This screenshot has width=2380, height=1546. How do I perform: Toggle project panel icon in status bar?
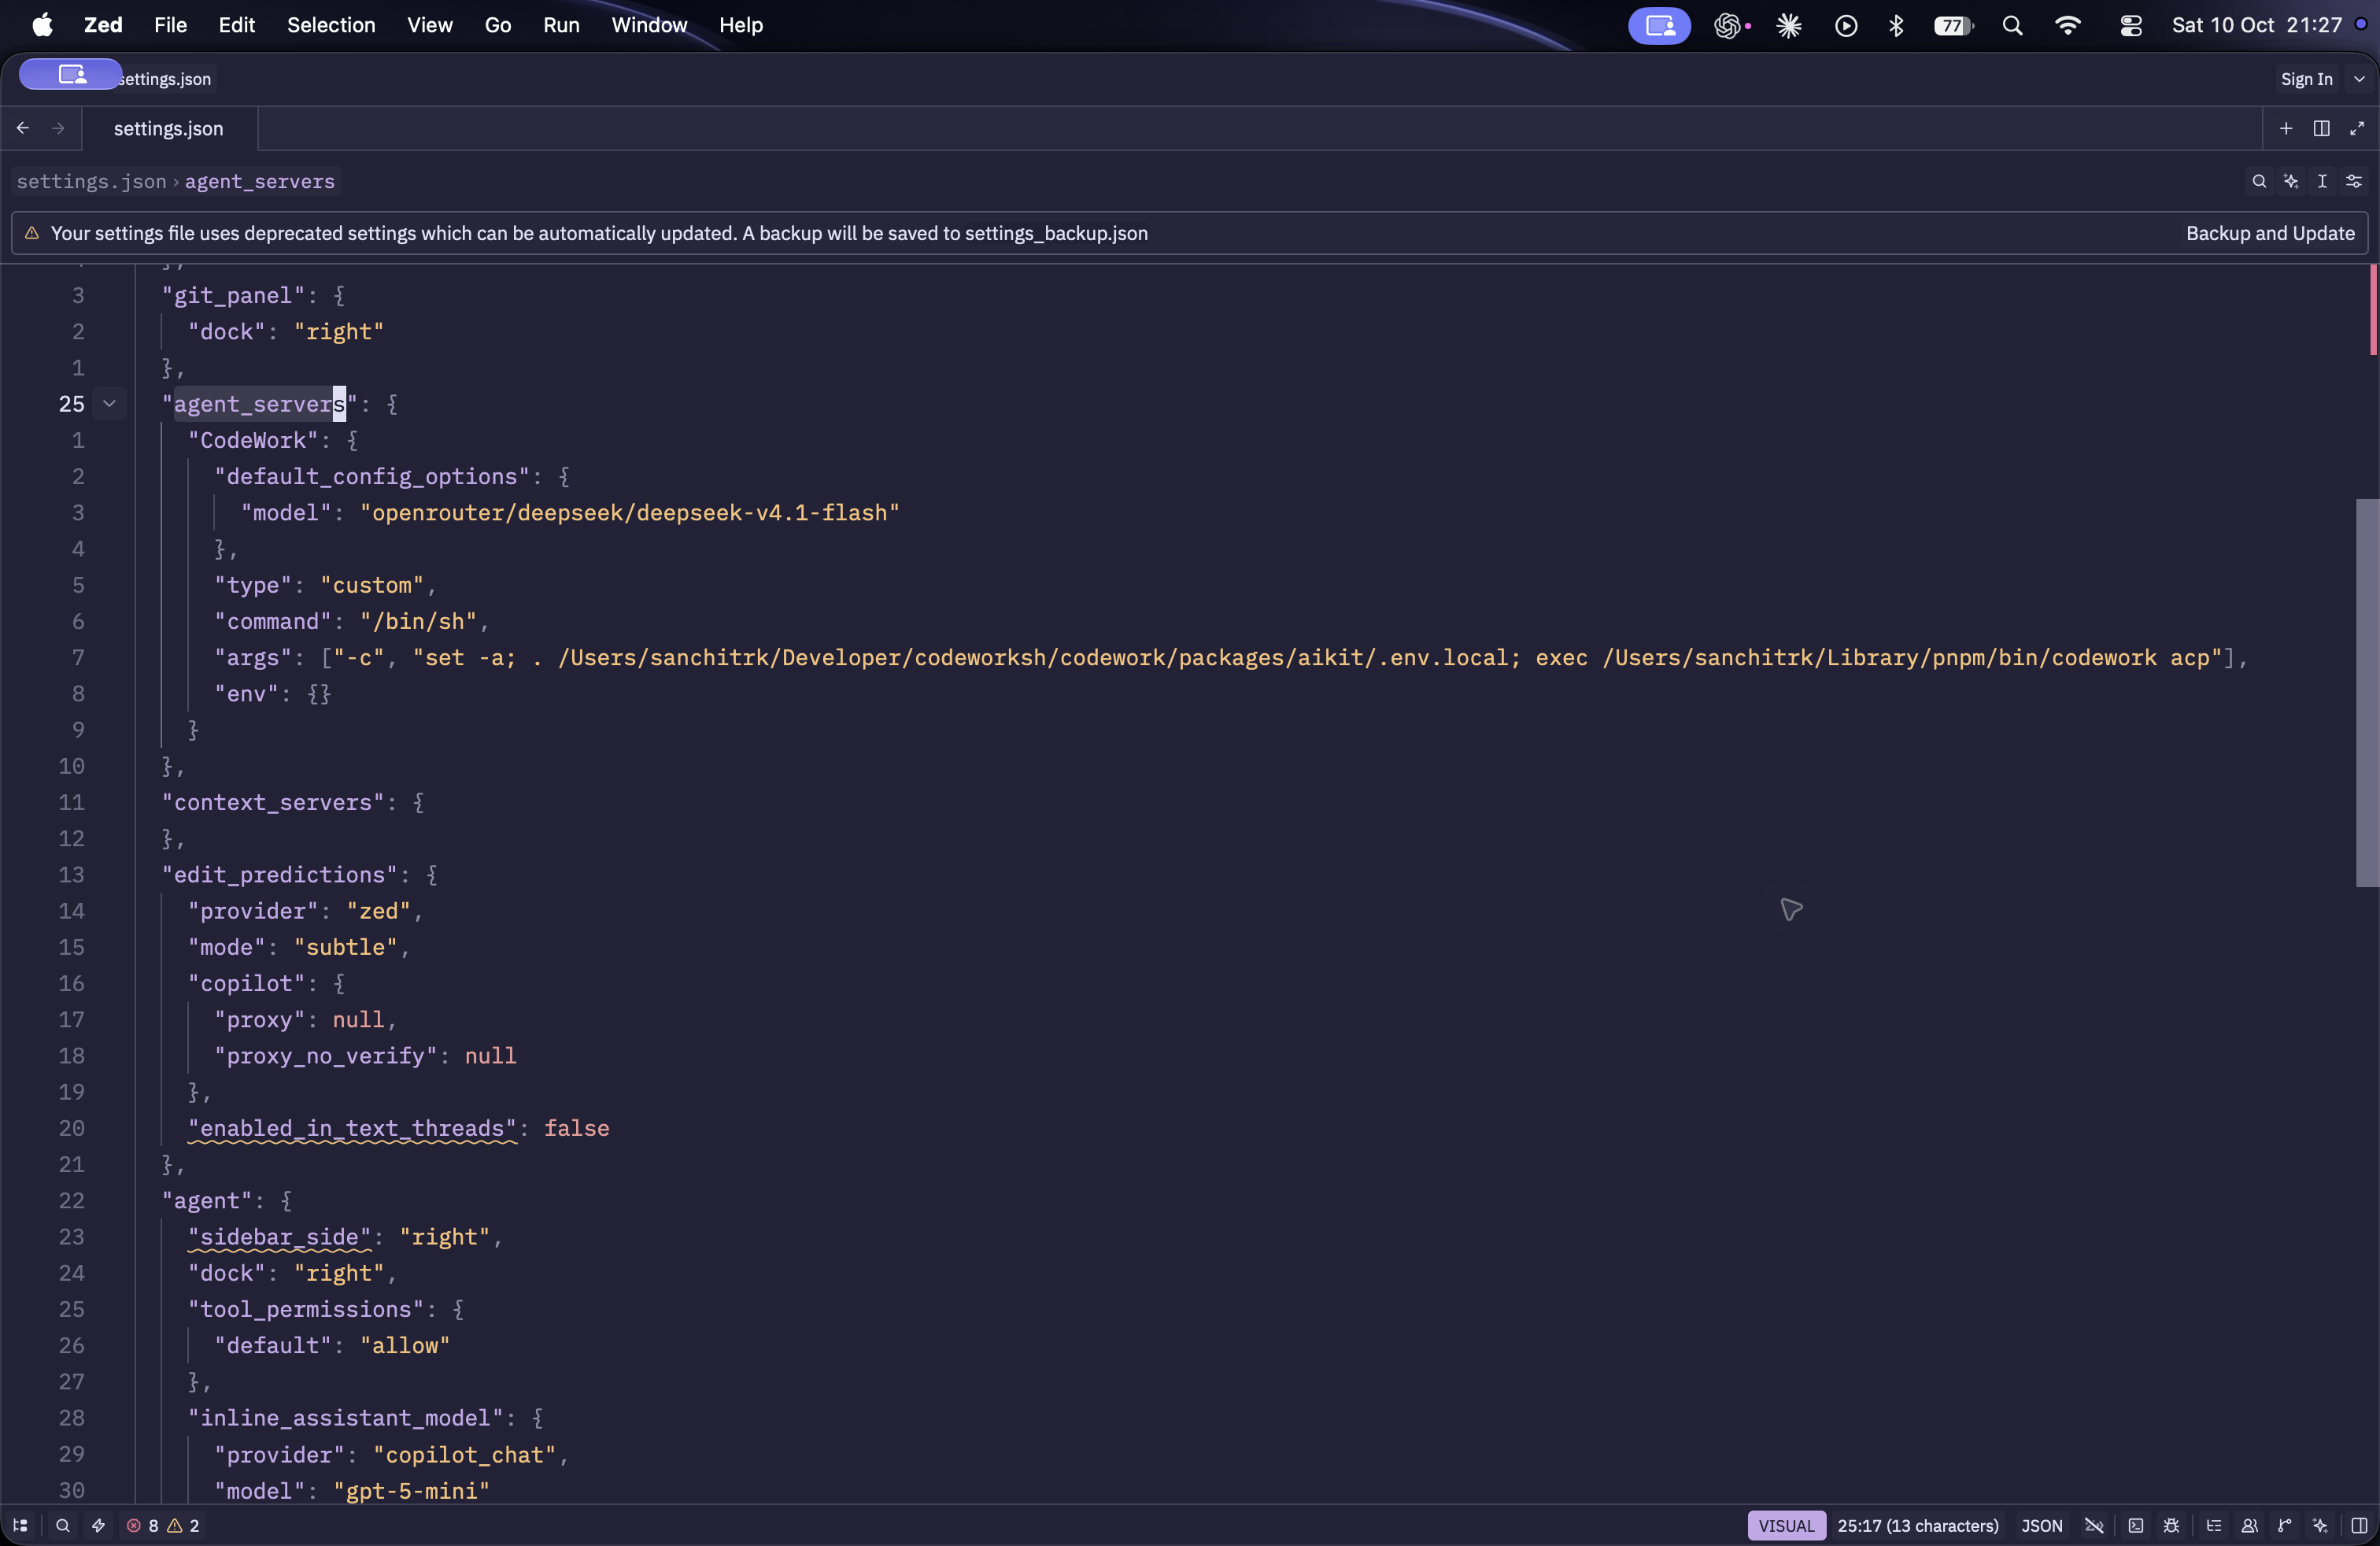[x=20, y=1525]
